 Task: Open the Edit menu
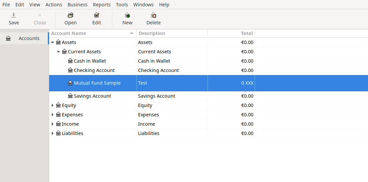pos(20,5)
